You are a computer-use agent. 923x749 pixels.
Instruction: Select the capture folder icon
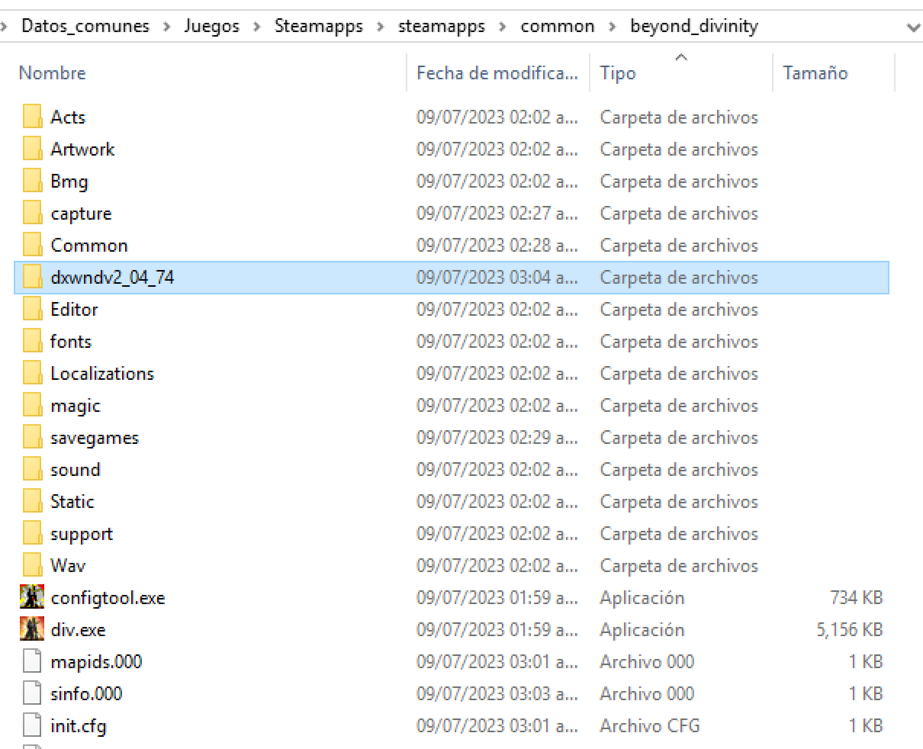[32, 213]
